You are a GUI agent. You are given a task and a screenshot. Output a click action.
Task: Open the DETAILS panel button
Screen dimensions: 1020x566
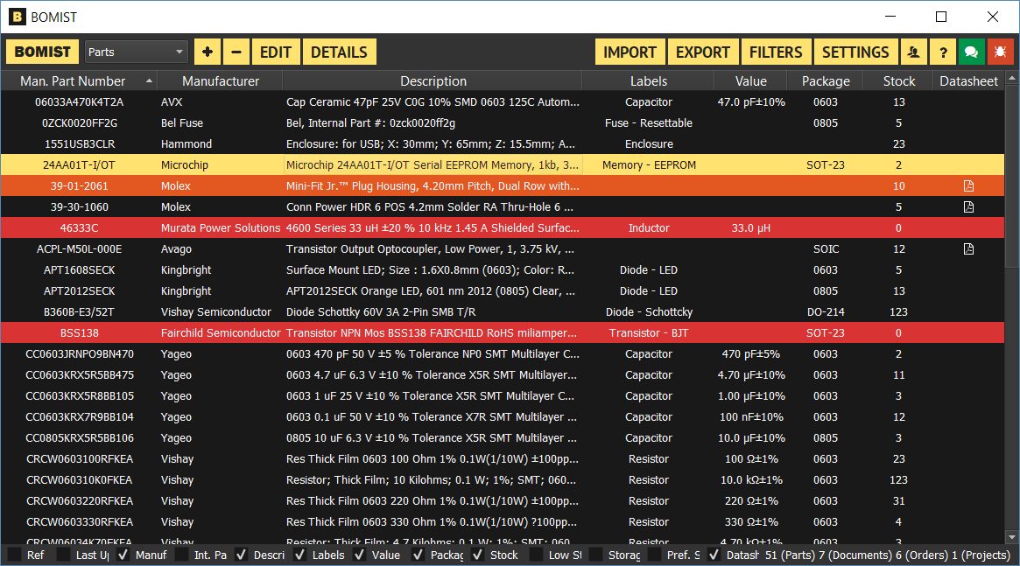pyautogui.click(x=339, y=51)
